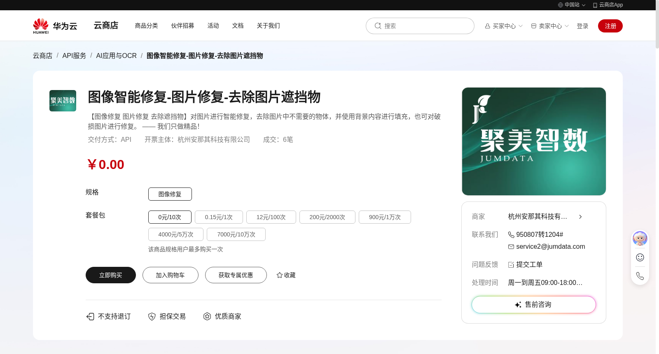
Task: Expand the 卖家中心 dropdown
Action: [567, 26]
